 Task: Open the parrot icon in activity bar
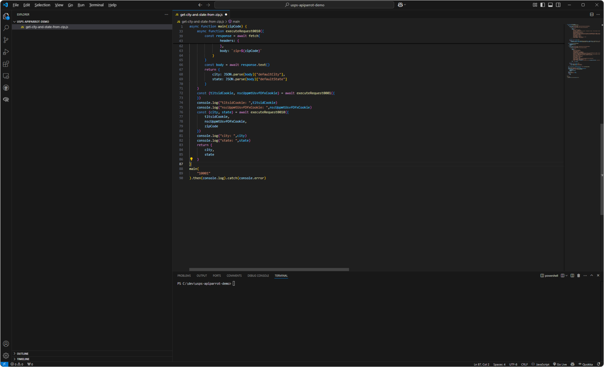coord(6,100)
